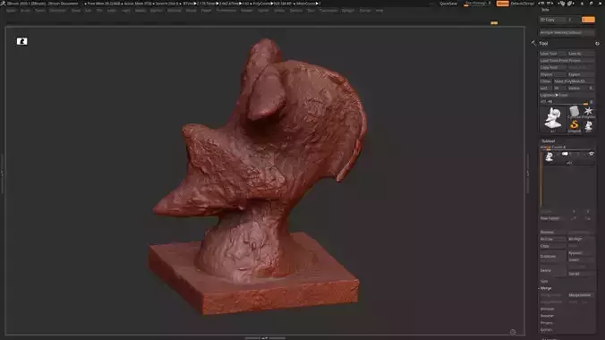This screenshot has width=605, height=340.
Task: Open the Brush menu
Action: coord(25,11)
